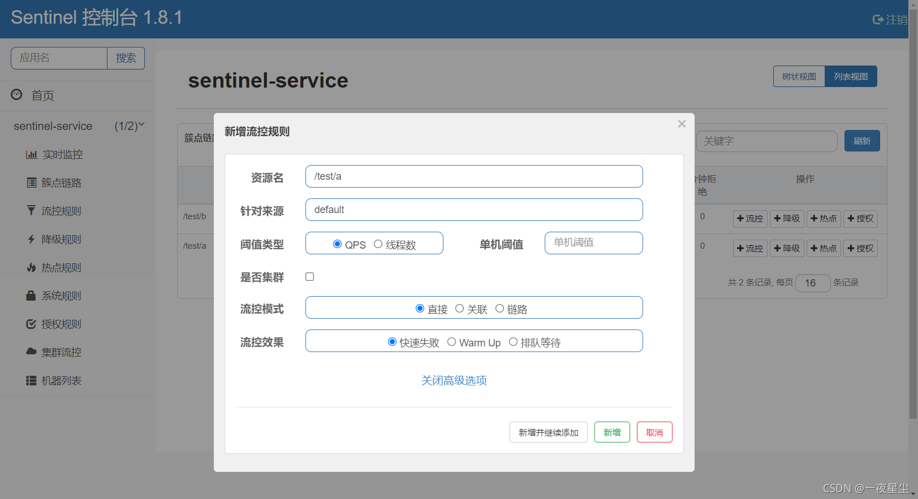The height and width of the screenshot is (499, 918).
Task: Select Warm Up flow control effect
Action: click(x=451, y=342)
